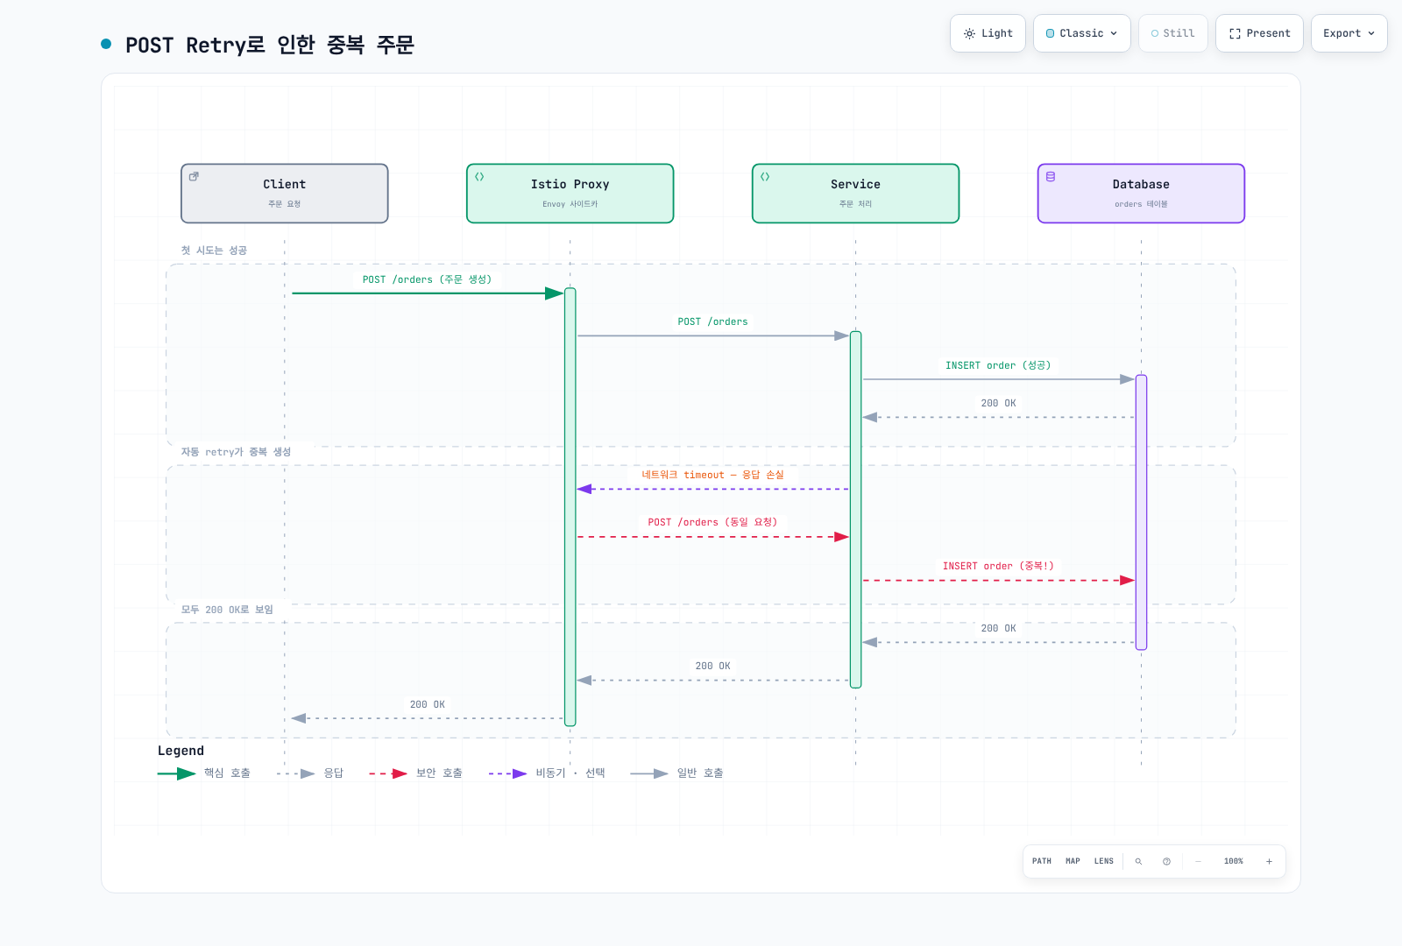Toggle the LENS view mode

(1104, 861)
